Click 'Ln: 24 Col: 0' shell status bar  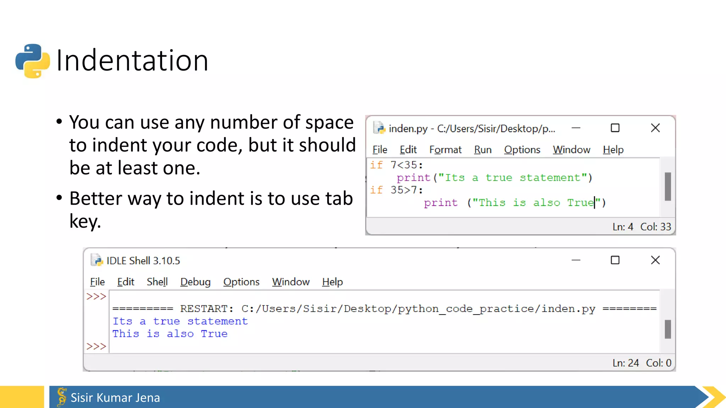click(x=642, y=363)
